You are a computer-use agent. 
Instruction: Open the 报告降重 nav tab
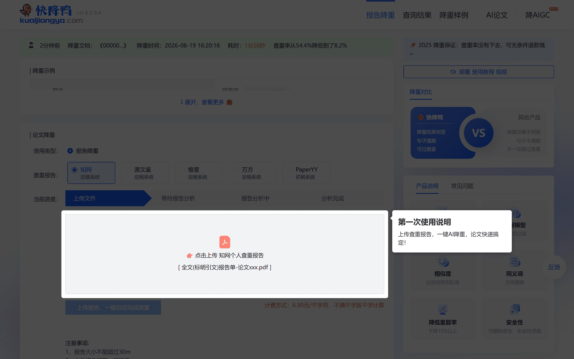pyautogui.click(x=381, y=15)
